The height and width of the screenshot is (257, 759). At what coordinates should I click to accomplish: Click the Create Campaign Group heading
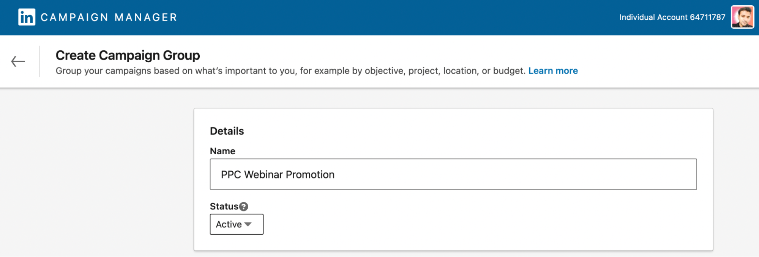128,55
